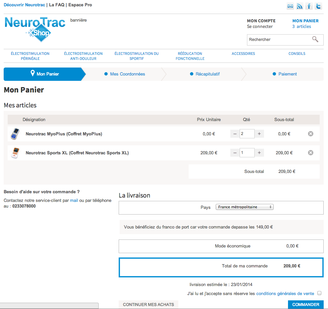Click the Commander button
The width and height of the screenshot is (328, 309).
point(306,305)
